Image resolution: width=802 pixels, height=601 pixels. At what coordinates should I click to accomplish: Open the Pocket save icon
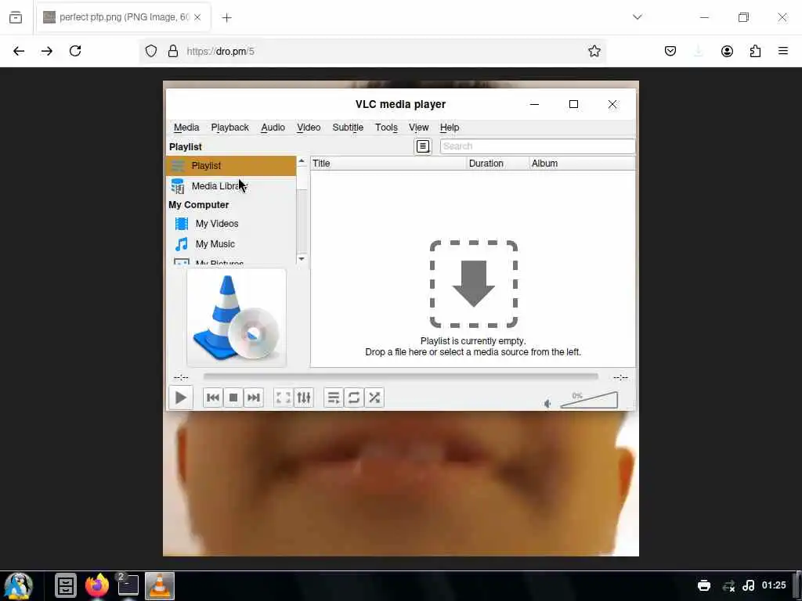pos(670,51)
